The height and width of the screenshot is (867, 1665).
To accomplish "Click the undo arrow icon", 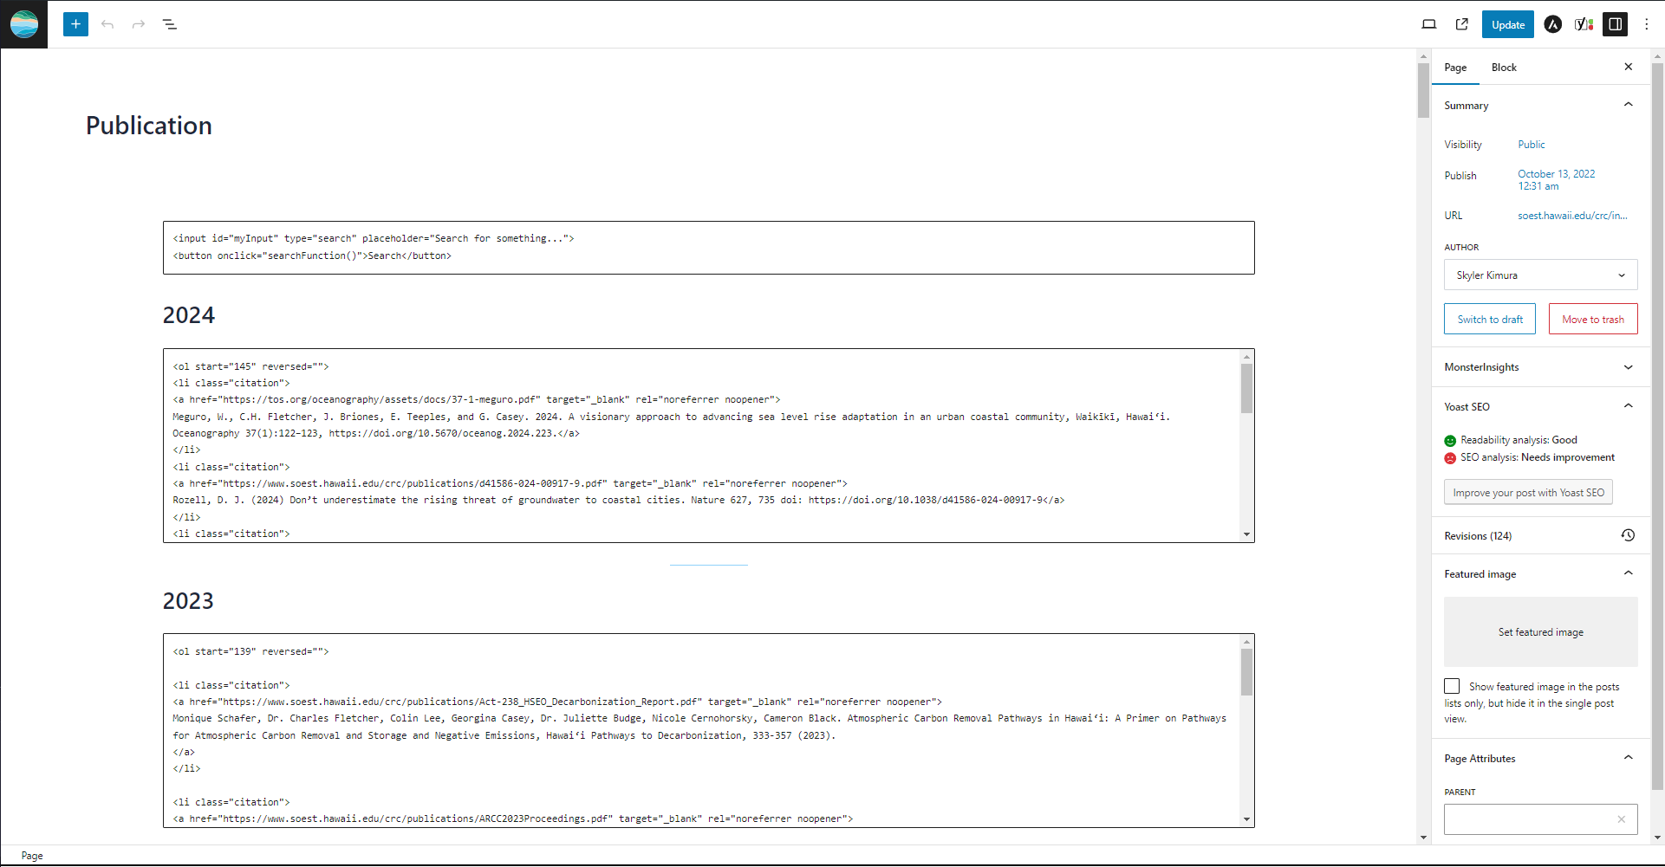I will 107,24.
